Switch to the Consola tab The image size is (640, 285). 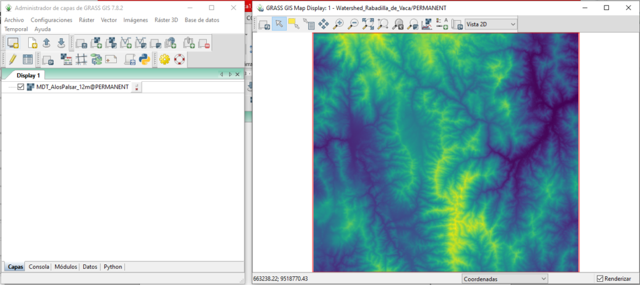[x=39, y=267]
